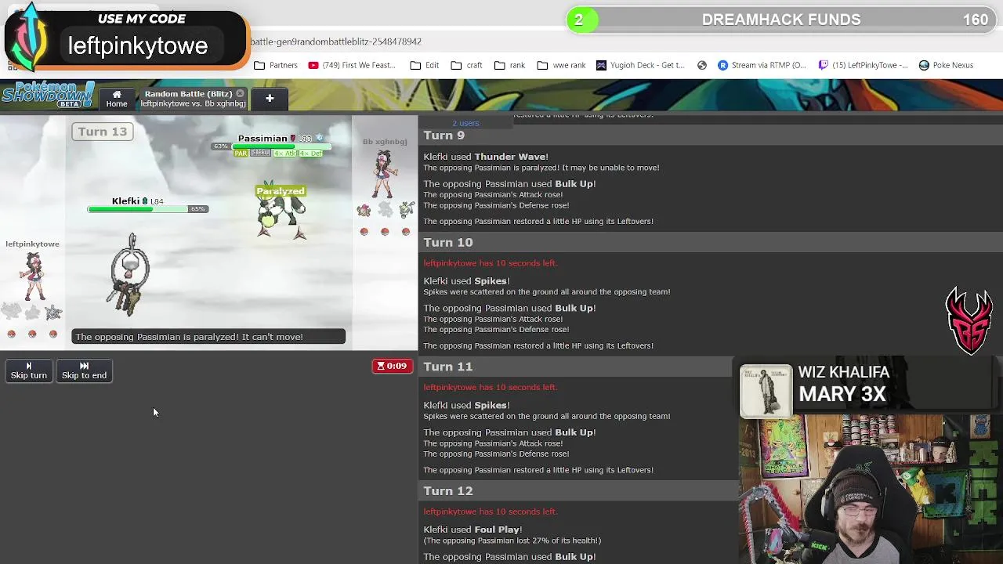Go to the Home tab
Image resolution: width=1003 pixels, height=564 pixels.
(x=117, y=99)
